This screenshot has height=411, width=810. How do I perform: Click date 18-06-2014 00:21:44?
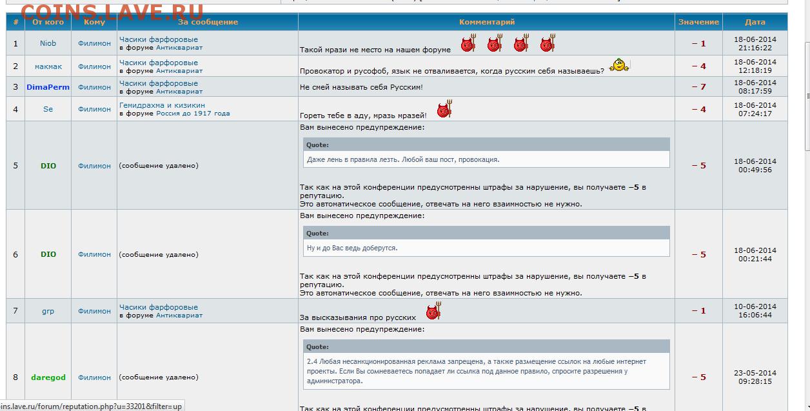coord(755,254)
